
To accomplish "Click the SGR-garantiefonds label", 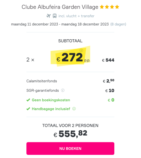I will [x=43, y=90].
